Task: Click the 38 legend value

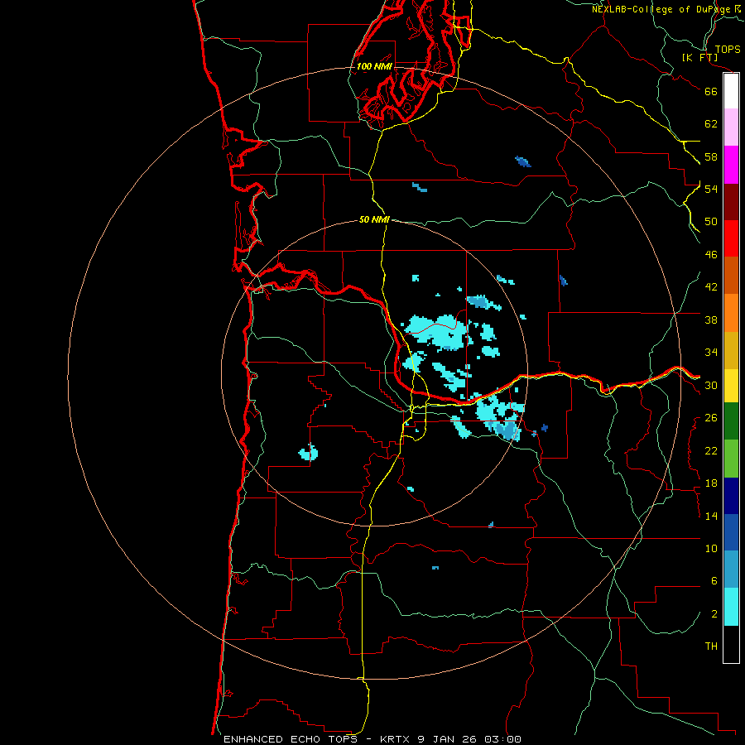Action: [x=711, y=320]
